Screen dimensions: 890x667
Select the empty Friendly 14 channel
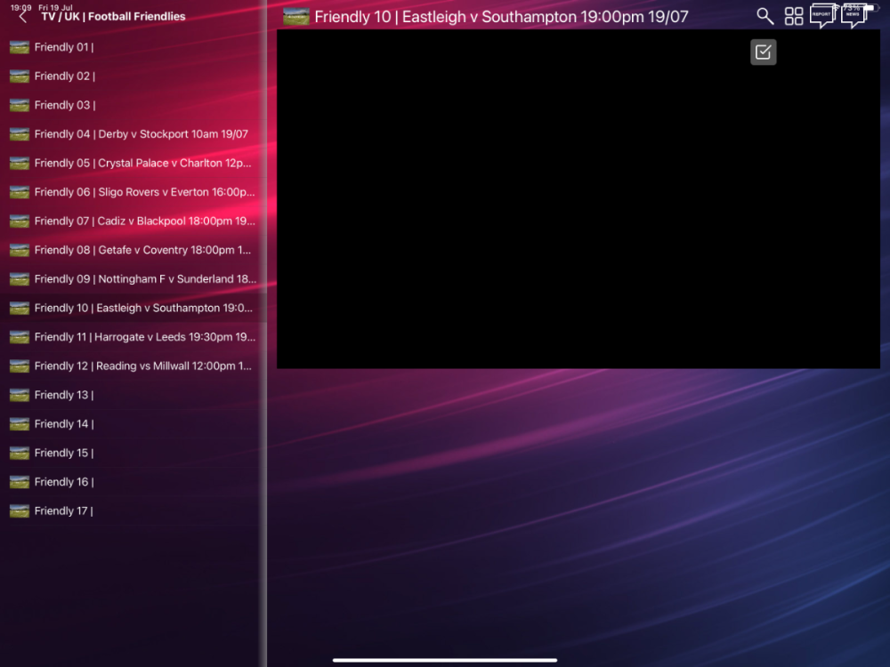[64, 424]
